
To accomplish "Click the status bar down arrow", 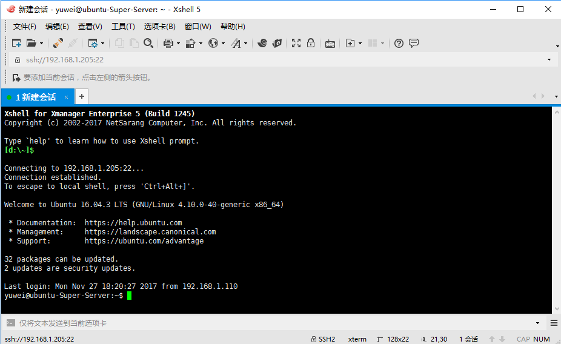I will coord(502,339).
